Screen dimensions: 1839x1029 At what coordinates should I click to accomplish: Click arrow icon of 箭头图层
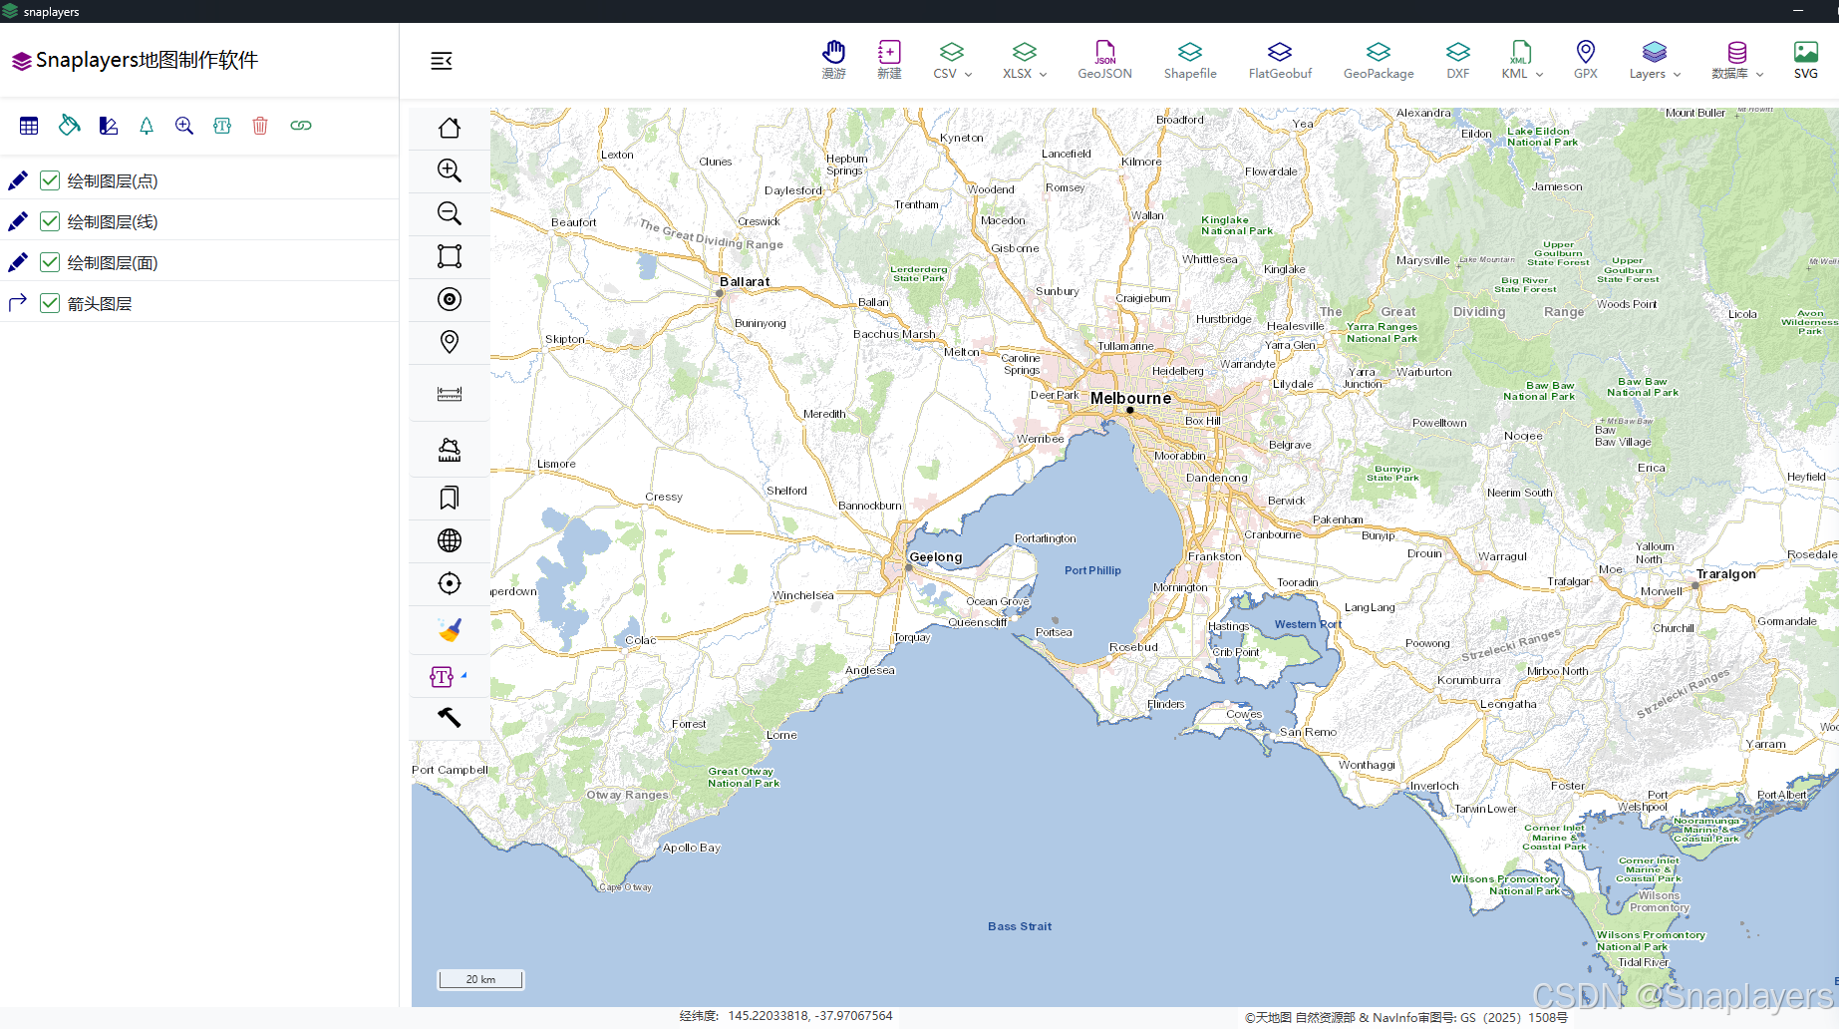(18, 302)
